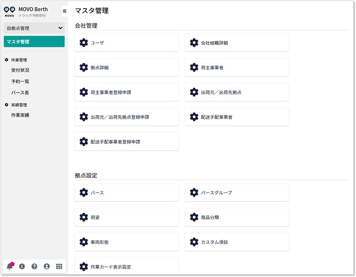Open the 荷主事業者登録申請 card
The image size is (356, 277).
pyautogui.click(x=127, y=92)
